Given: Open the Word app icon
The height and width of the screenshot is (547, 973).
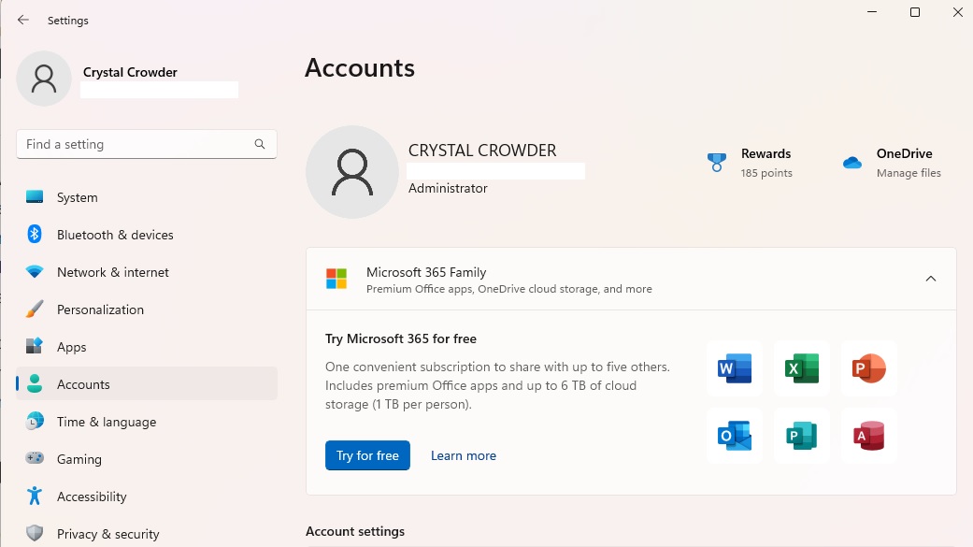Looking at the screenshot, I should tap(734, 368).
